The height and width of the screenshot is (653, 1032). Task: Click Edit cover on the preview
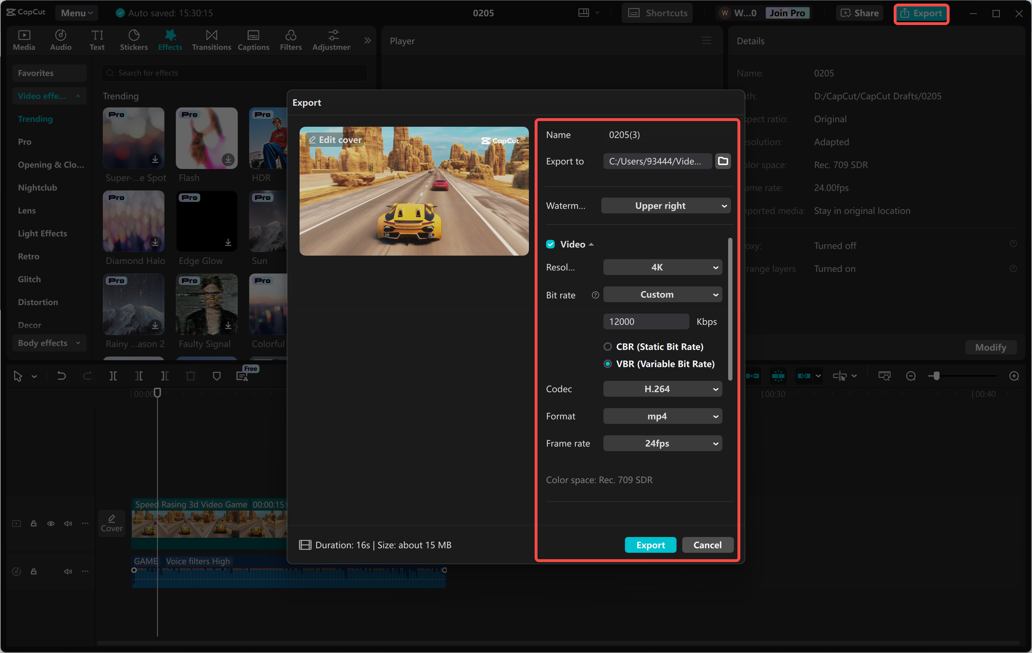coord(335,140)
